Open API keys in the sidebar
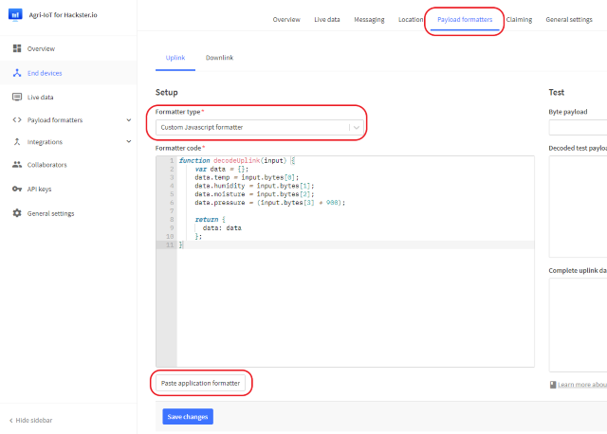The width and height of the screenshot is (607, 434). click(39, 190)
